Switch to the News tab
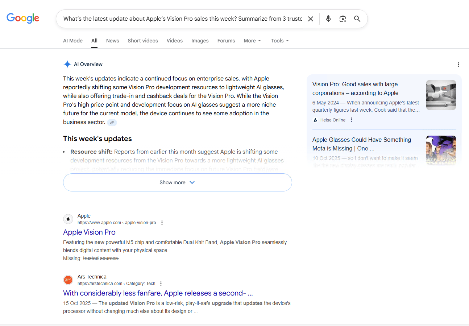This screenshot has height=326, width=469. point(112,41)
